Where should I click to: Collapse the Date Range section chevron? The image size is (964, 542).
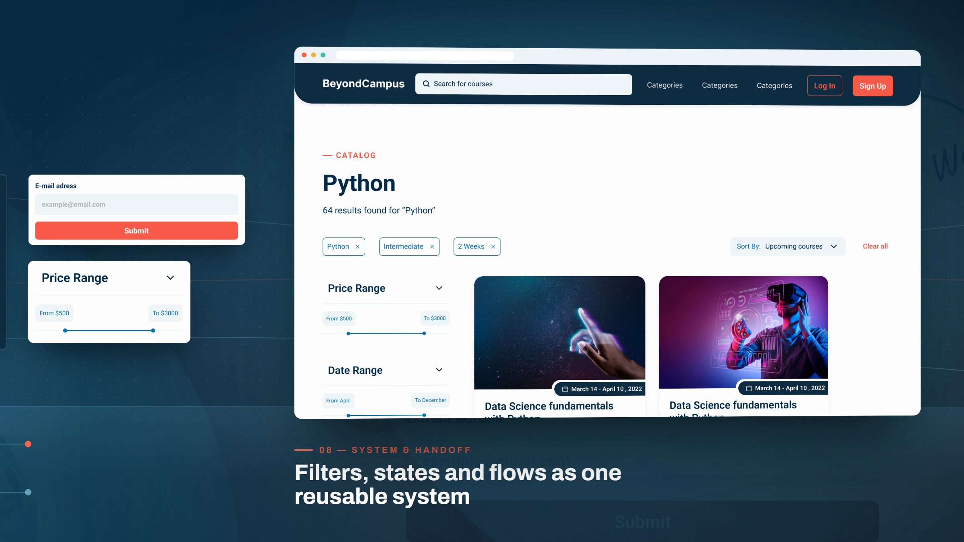[x=439, y=370]
